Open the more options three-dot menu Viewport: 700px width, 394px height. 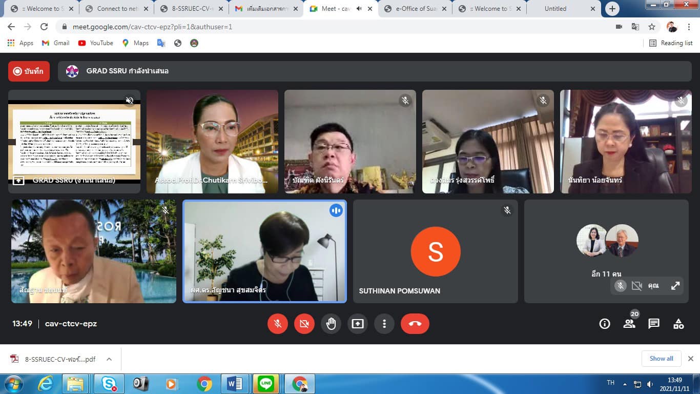[384, 324]
